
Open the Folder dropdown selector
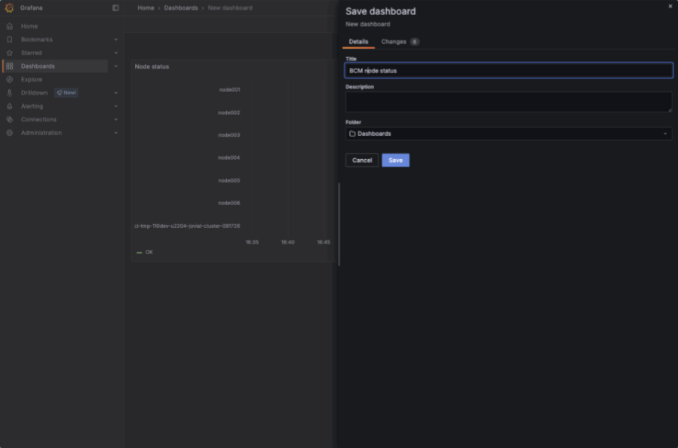[508, 133]
